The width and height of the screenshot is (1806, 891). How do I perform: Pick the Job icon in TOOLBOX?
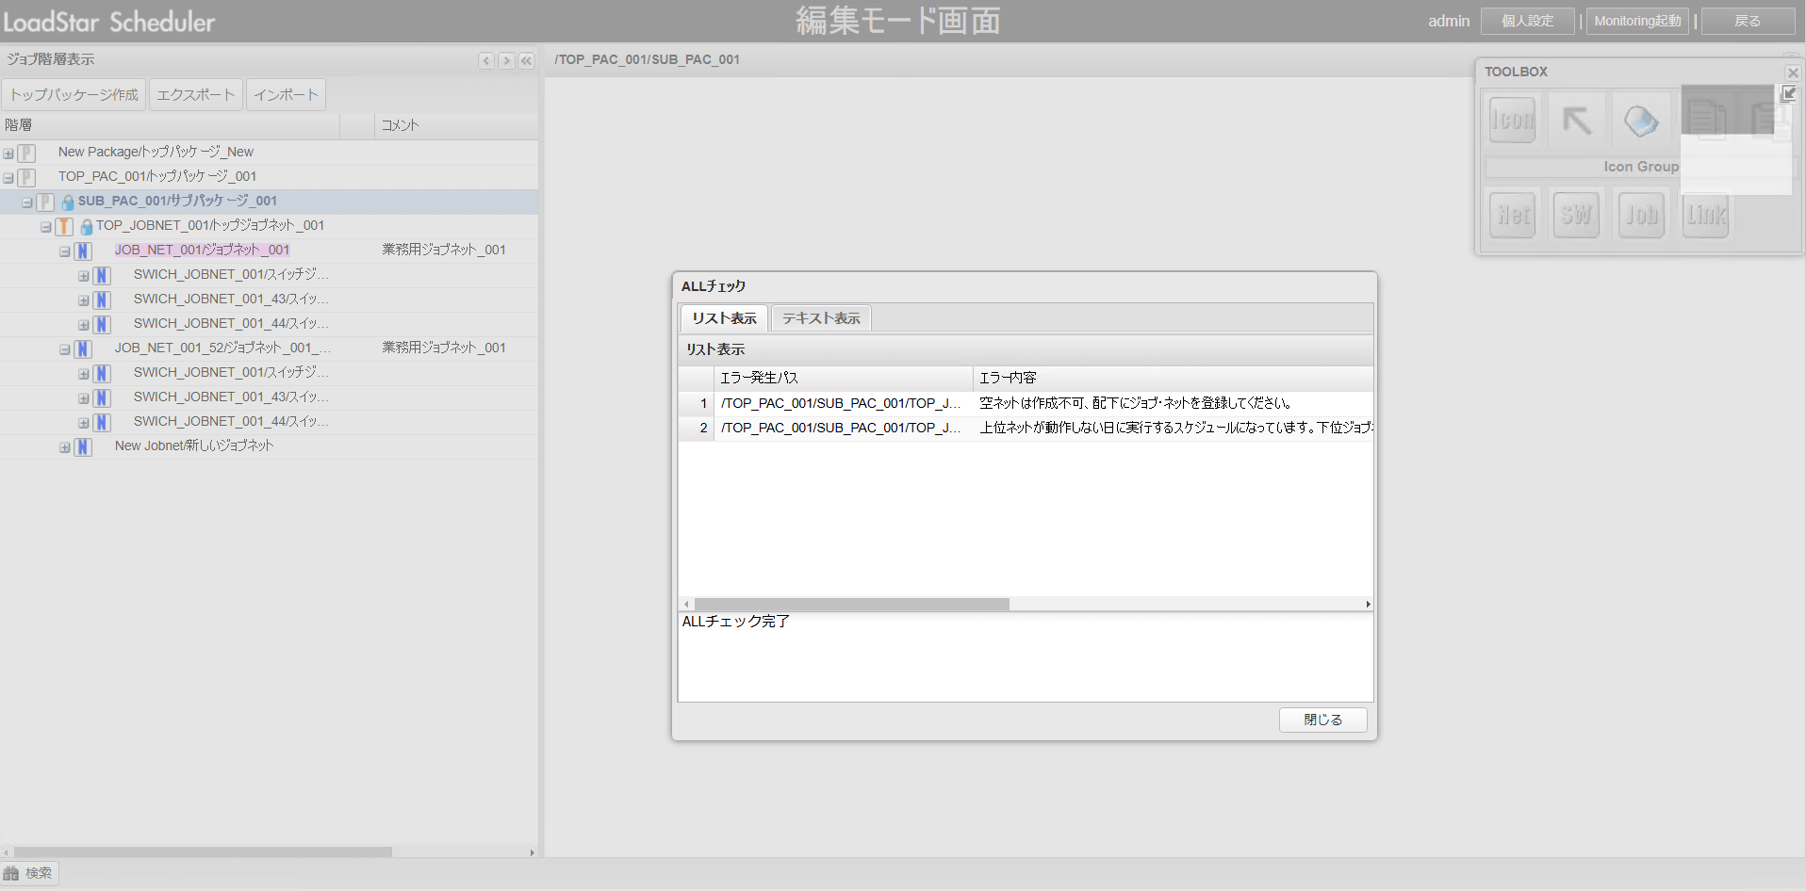1641,215
